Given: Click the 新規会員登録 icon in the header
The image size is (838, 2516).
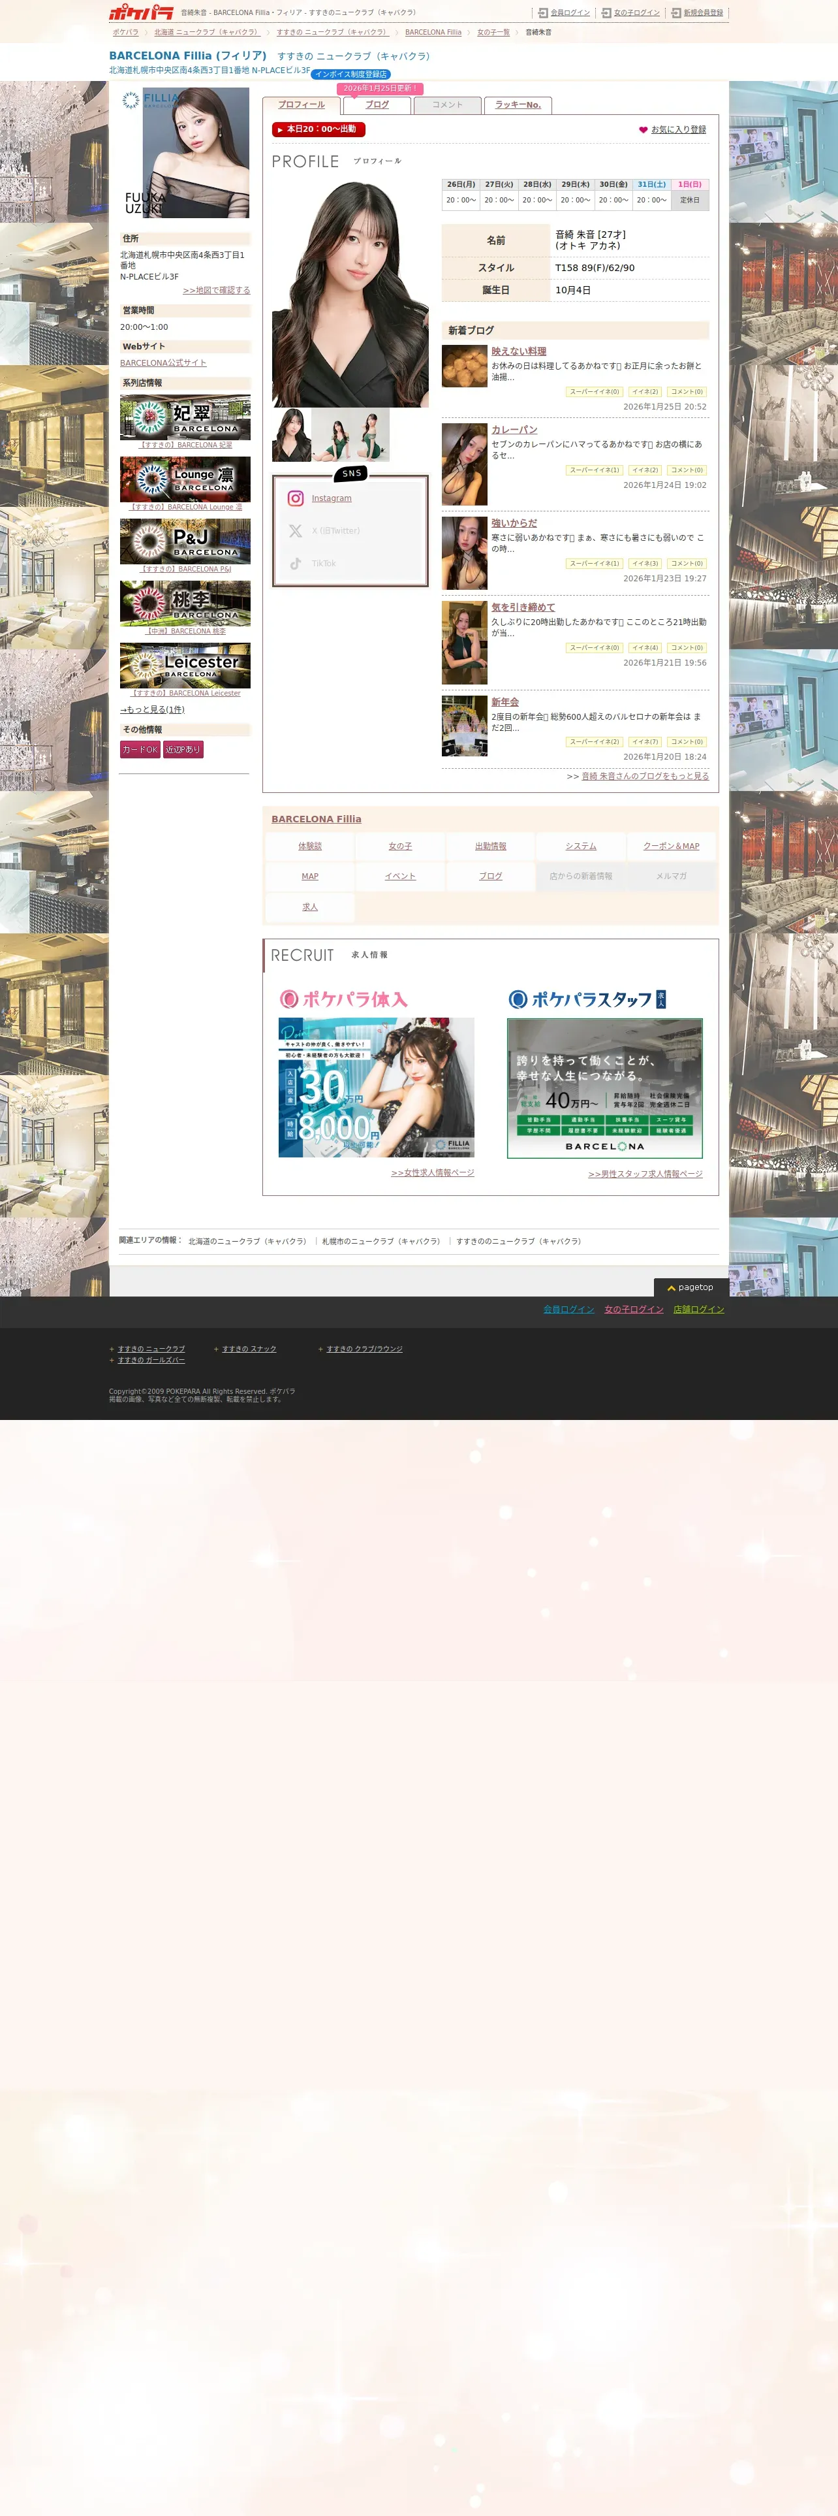Looking at the screenshot, I should 676,12.
